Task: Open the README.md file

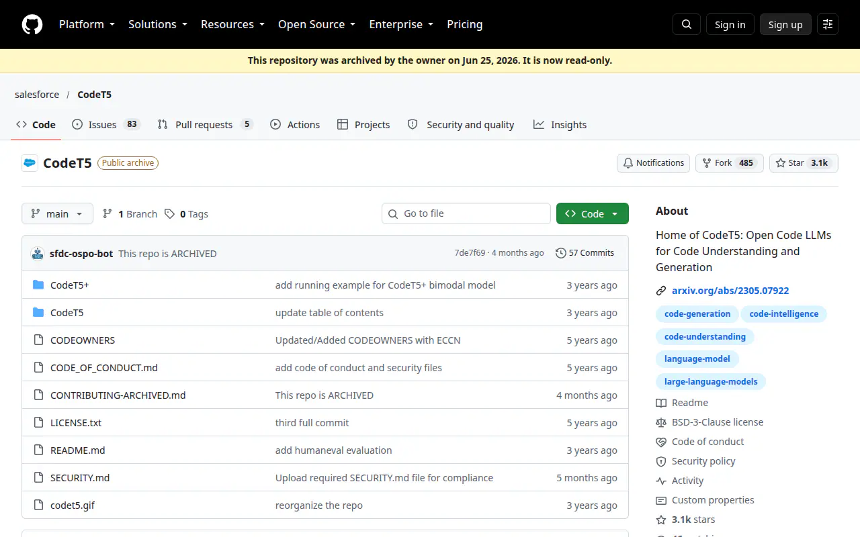Action: point(78,450)
